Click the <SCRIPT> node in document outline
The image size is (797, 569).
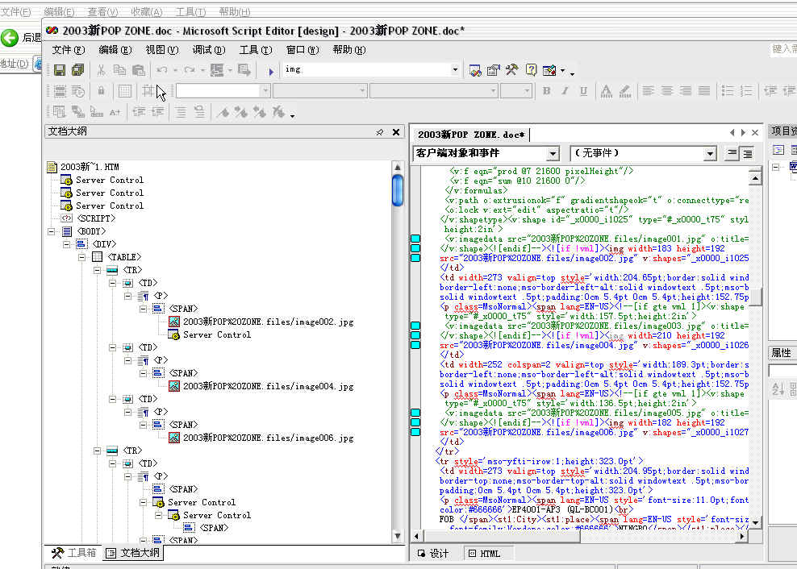95,218
